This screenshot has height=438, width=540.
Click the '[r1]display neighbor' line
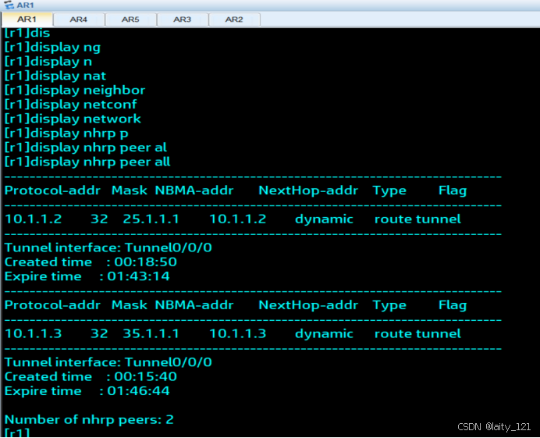[x=75, y=90]
